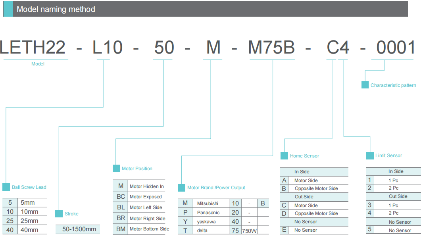Click the Model label under LETH22

click(x=38, y=64)
